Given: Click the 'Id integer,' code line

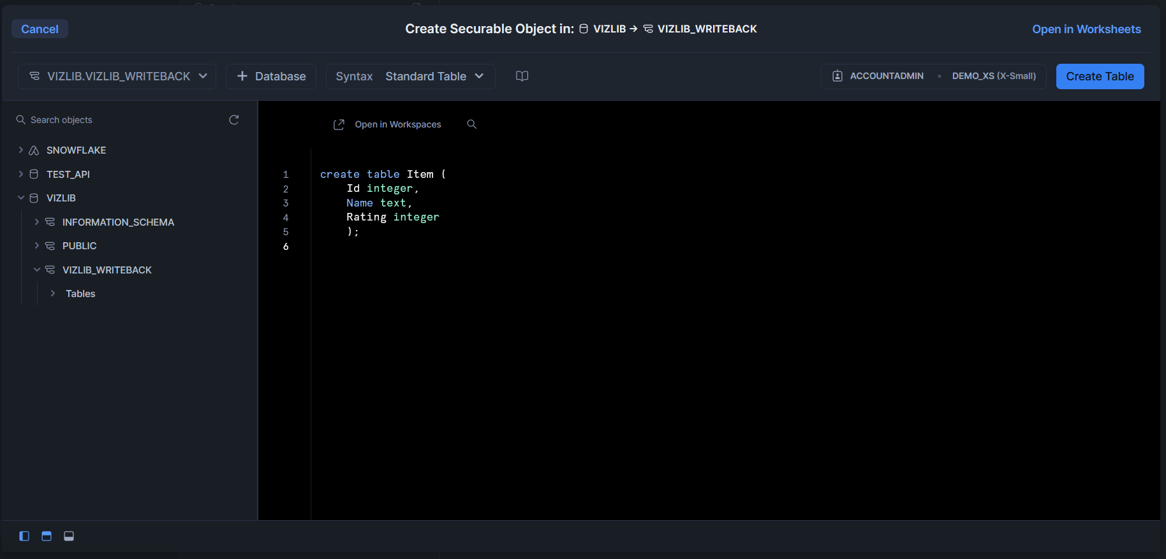Looking at the screenshot, I should tap(383, 189).
